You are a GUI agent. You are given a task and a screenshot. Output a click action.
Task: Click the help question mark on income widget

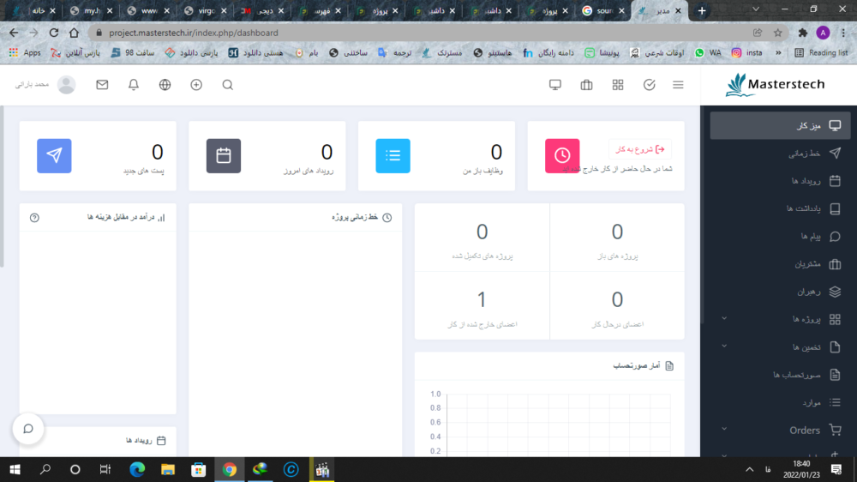(x=34, y=218)
